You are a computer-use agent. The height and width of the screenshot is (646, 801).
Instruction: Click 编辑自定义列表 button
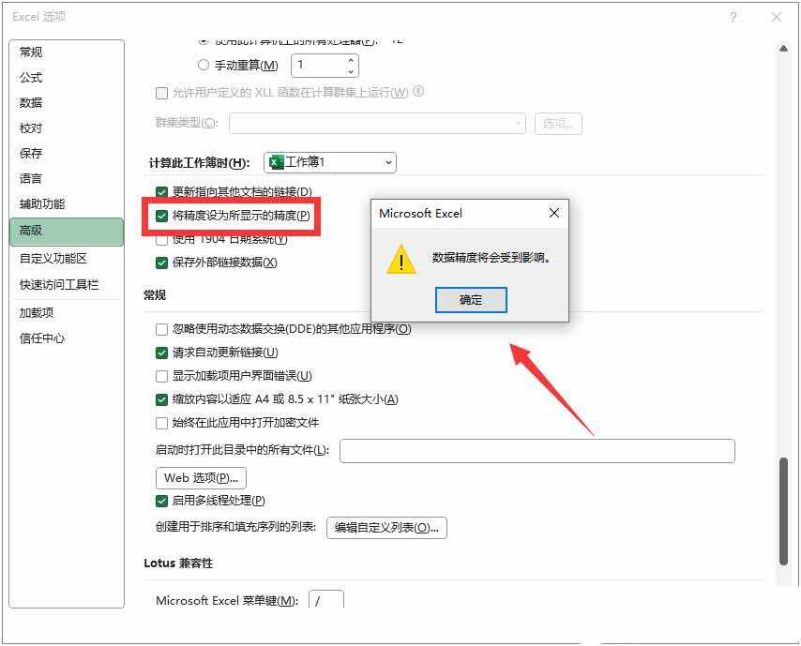point(386,528)
